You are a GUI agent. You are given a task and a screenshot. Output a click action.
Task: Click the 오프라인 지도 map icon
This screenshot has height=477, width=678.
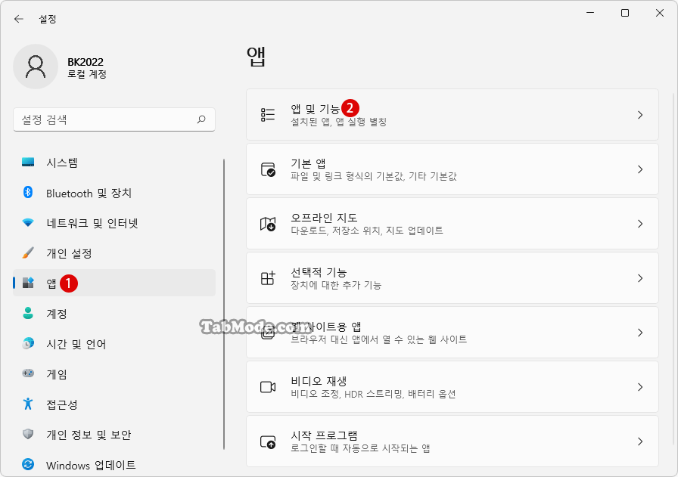coord(268,224)
